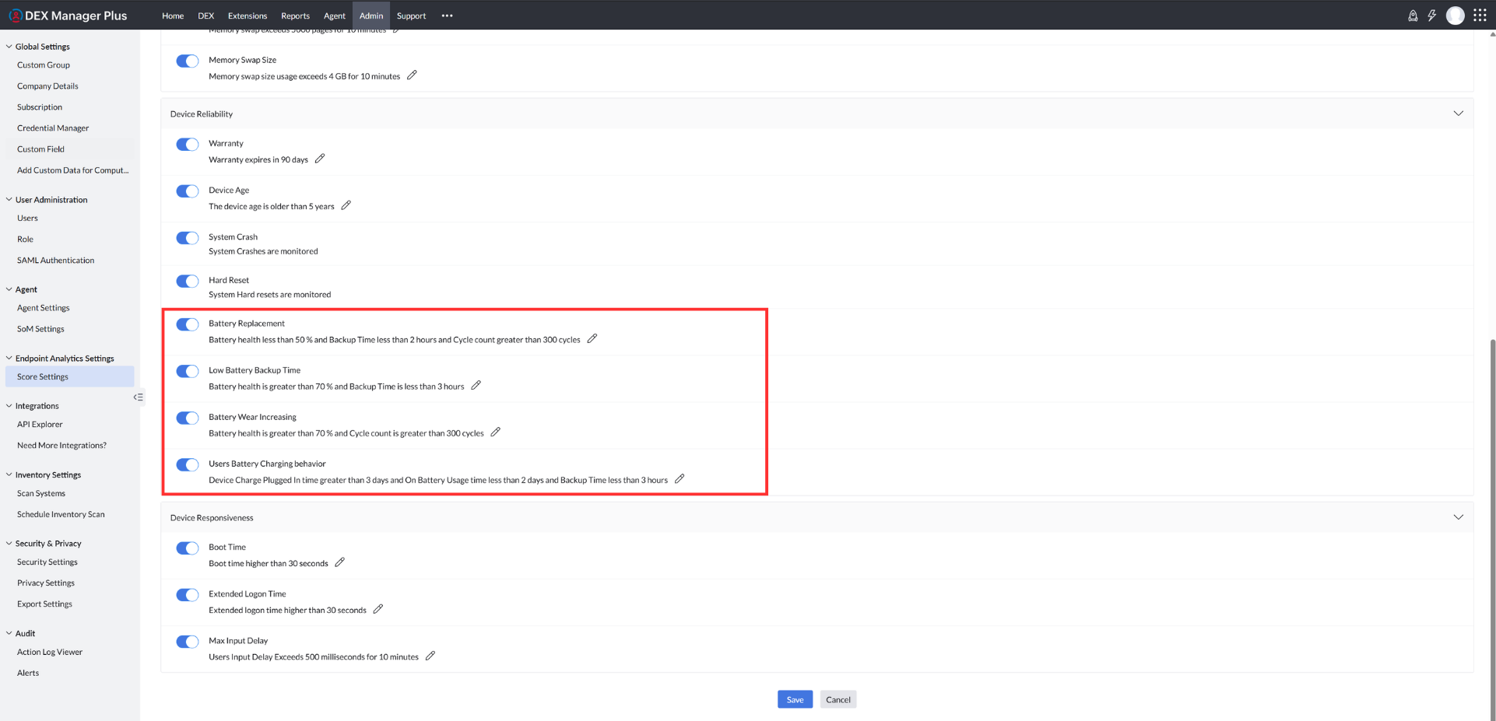Collapse the left sidebar panel
Image resolution: width=1496 pixels, height=721 pixels.
139,397
